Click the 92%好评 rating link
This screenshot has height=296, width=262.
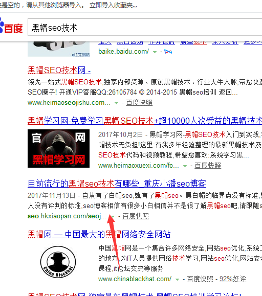pyautogui.click(x=233, y=279)
